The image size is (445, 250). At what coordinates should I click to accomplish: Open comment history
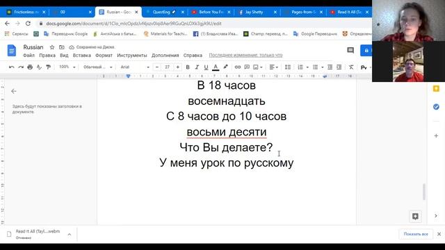click(x=350, y=51)
